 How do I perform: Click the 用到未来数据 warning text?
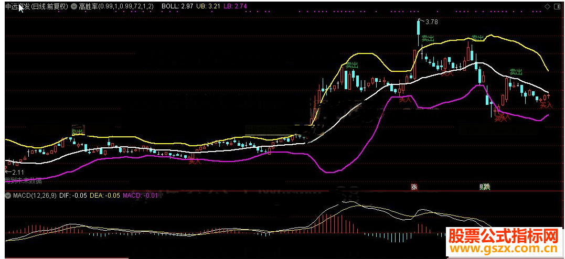click(23, 180)
